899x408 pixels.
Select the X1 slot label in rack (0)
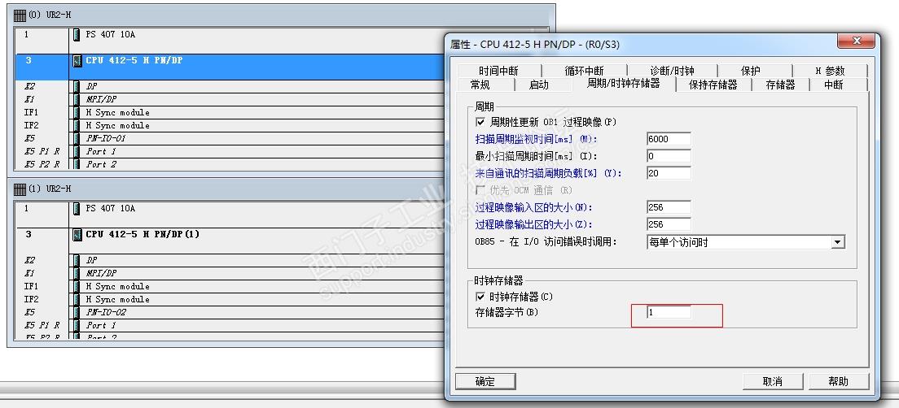pyautogui.click(x=30, y=100)
